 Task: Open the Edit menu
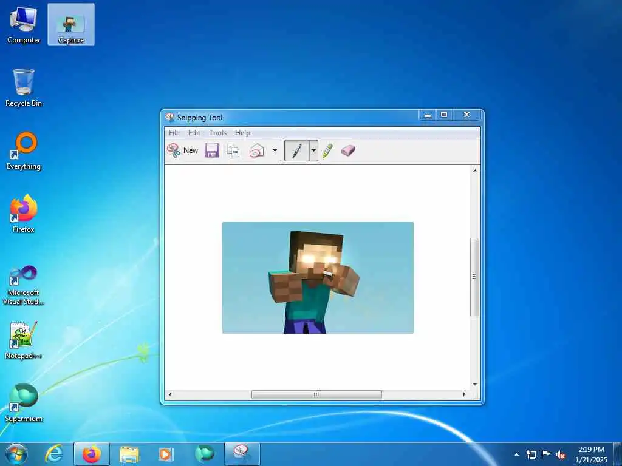tap(194, 133)
